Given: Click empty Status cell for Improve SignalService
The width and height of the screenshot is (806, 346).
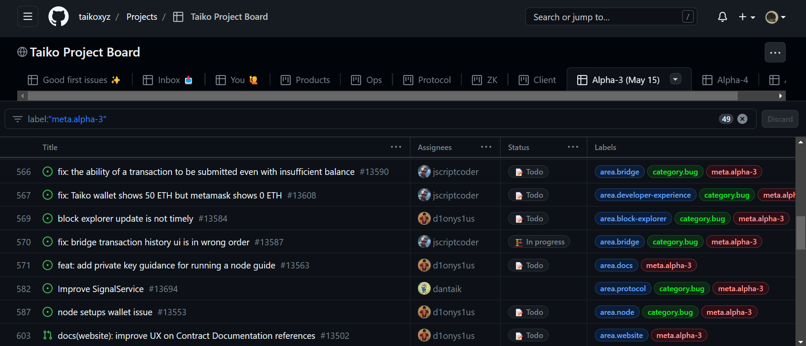Looking at the screenshot, I should 544,289.
